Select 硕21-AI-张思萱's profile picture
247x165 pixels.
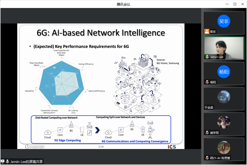(x=224, y=147)
